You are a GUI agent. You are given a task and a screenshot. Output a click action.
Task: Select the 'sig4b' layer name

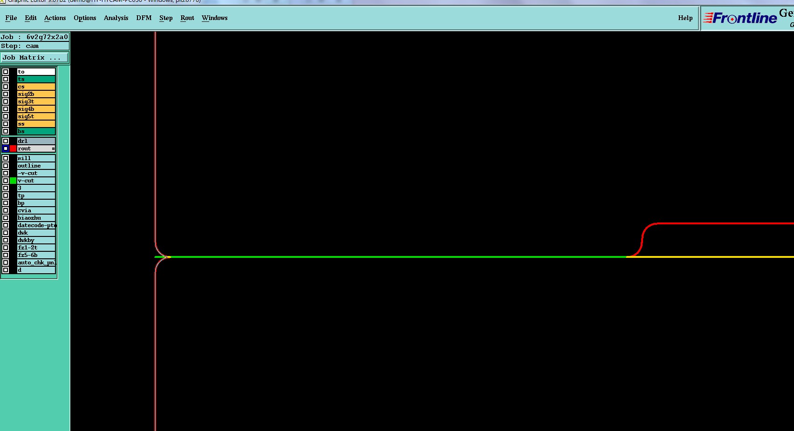pyautogui.click(x=36, y=109)
